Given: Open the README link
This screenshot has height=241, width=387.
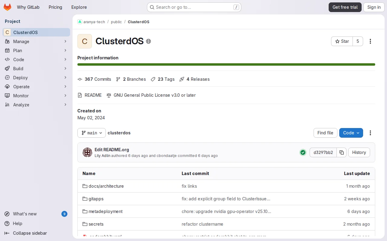Looking at the screenshot, I should [x=90, y=95].
